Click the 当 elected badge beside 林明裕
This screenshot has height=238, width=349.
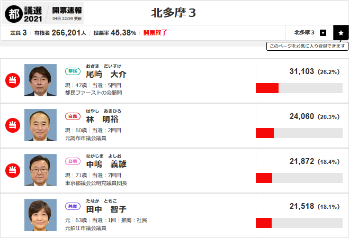coord(12,125)
